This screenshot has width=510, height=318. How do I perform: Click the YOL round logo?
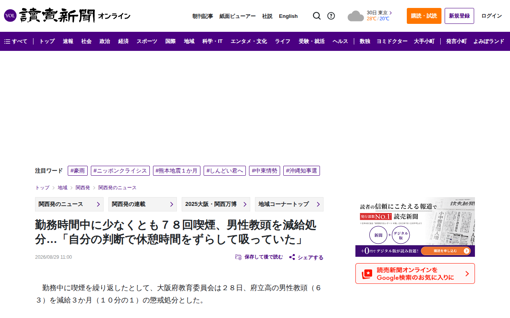(x=10, y=16)
